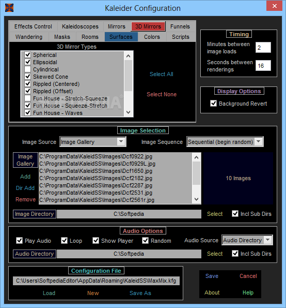
Task: Enable Fun House - Stretch-Squeeze
Action: pyautogui.click(x=28, y=98)
